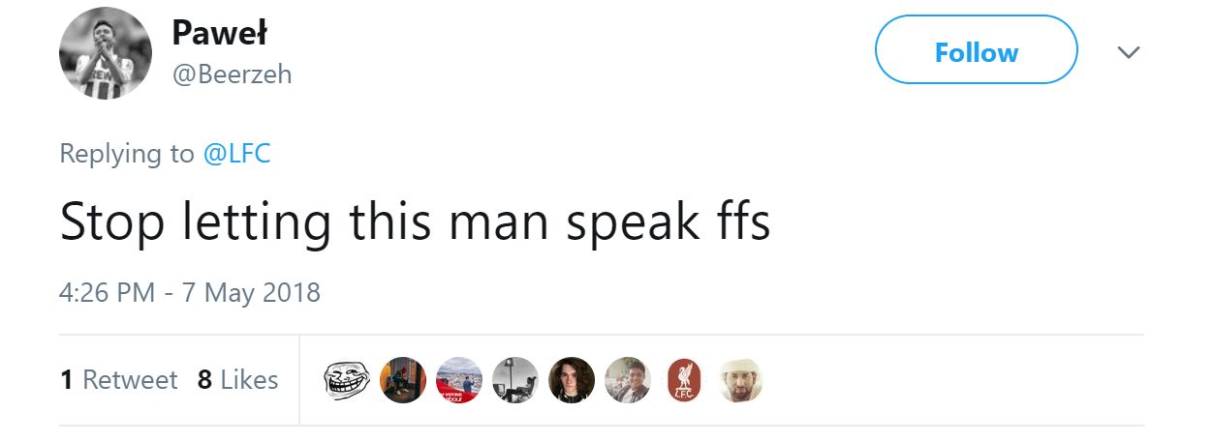
Task: Open Paweł's profile picture
Action: pos(106,53)
